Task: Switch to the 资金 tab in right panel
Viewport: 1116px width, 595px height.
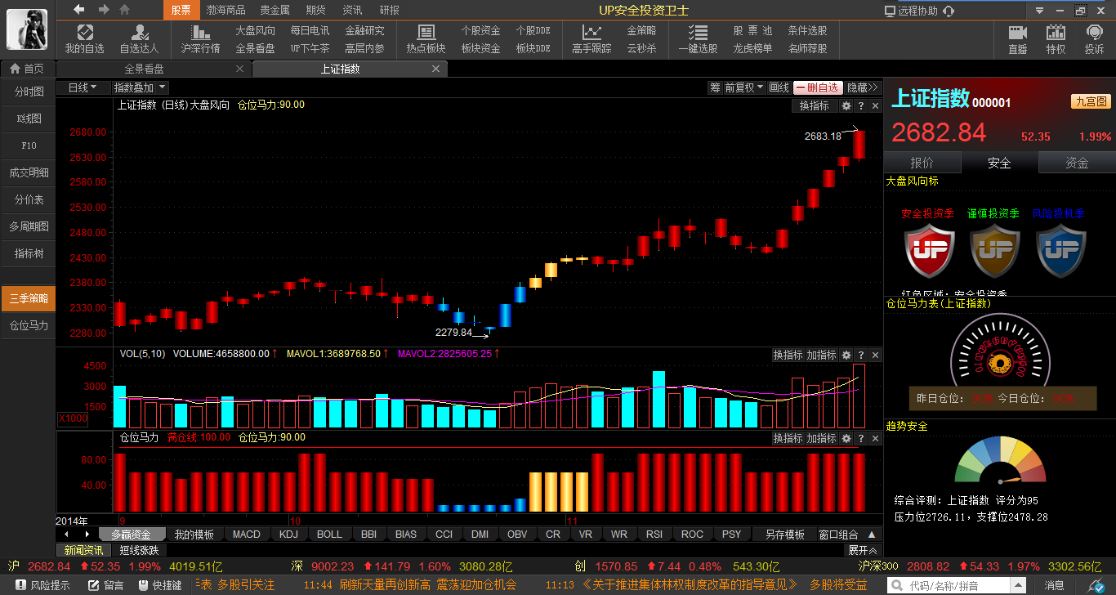Action: [1077, 163]
